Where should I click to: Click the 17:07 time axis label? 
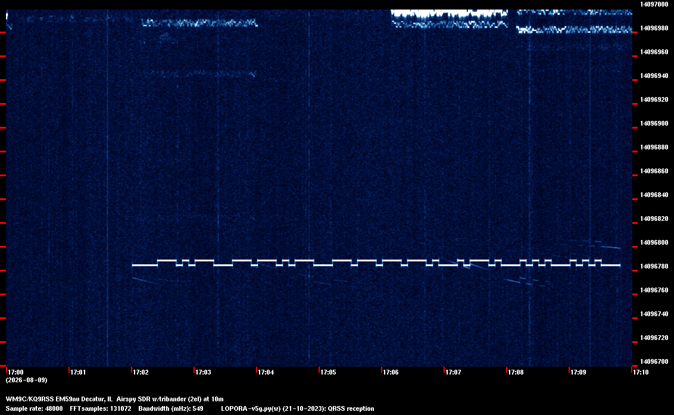pyautogui.click(x=454, y=372)
